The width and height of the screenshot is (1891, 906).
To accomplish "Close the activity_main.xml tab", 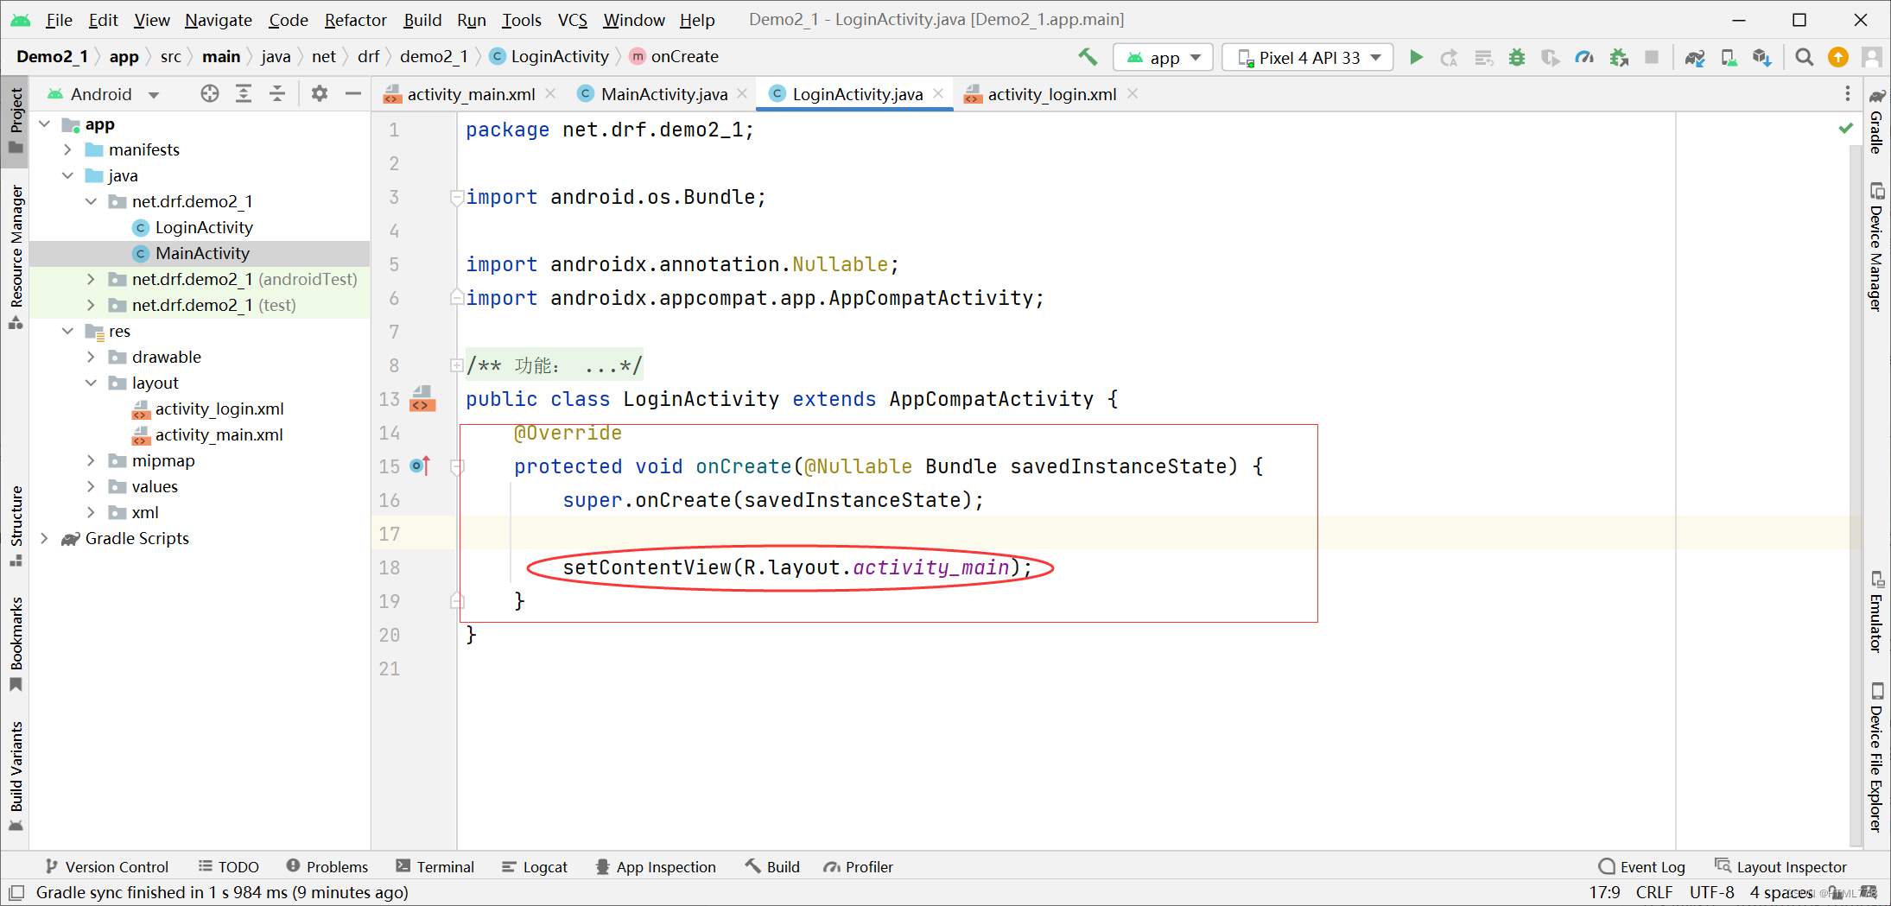I will pos(550,93).
